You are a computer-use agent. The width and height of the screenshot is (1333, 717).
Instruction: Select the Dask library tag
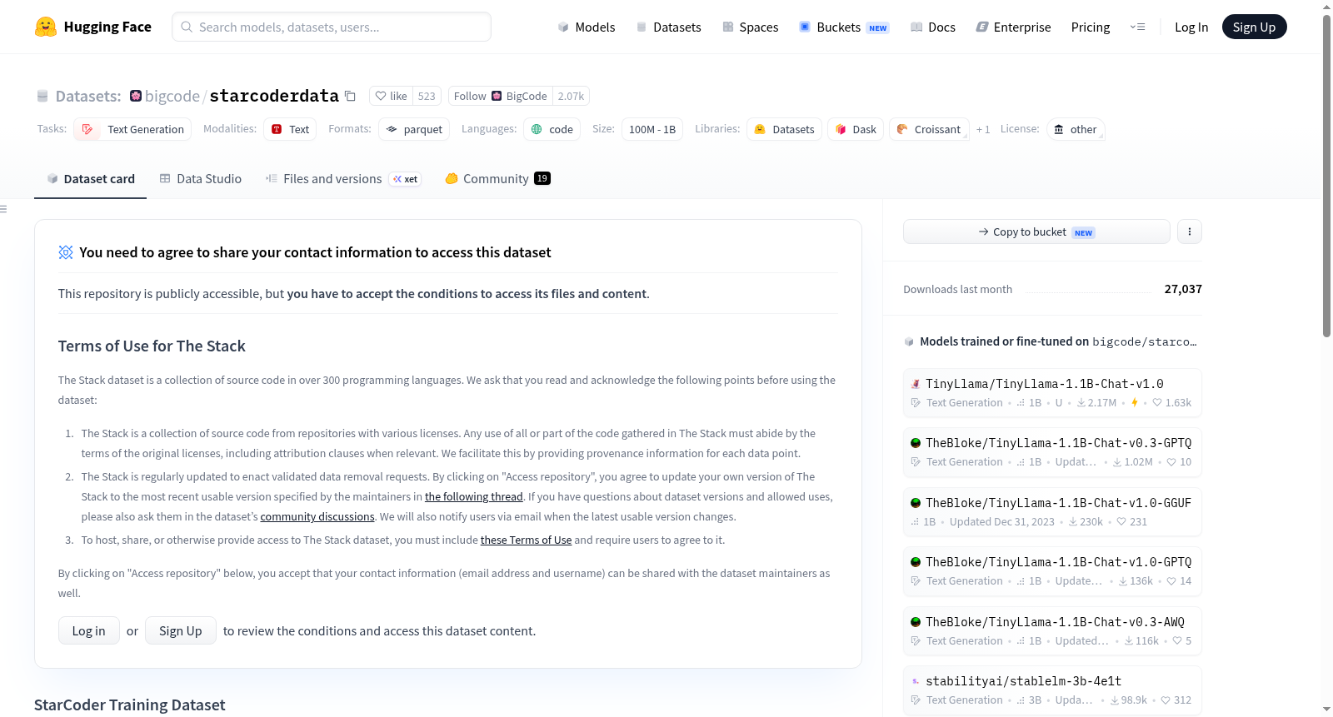(856, 129)
